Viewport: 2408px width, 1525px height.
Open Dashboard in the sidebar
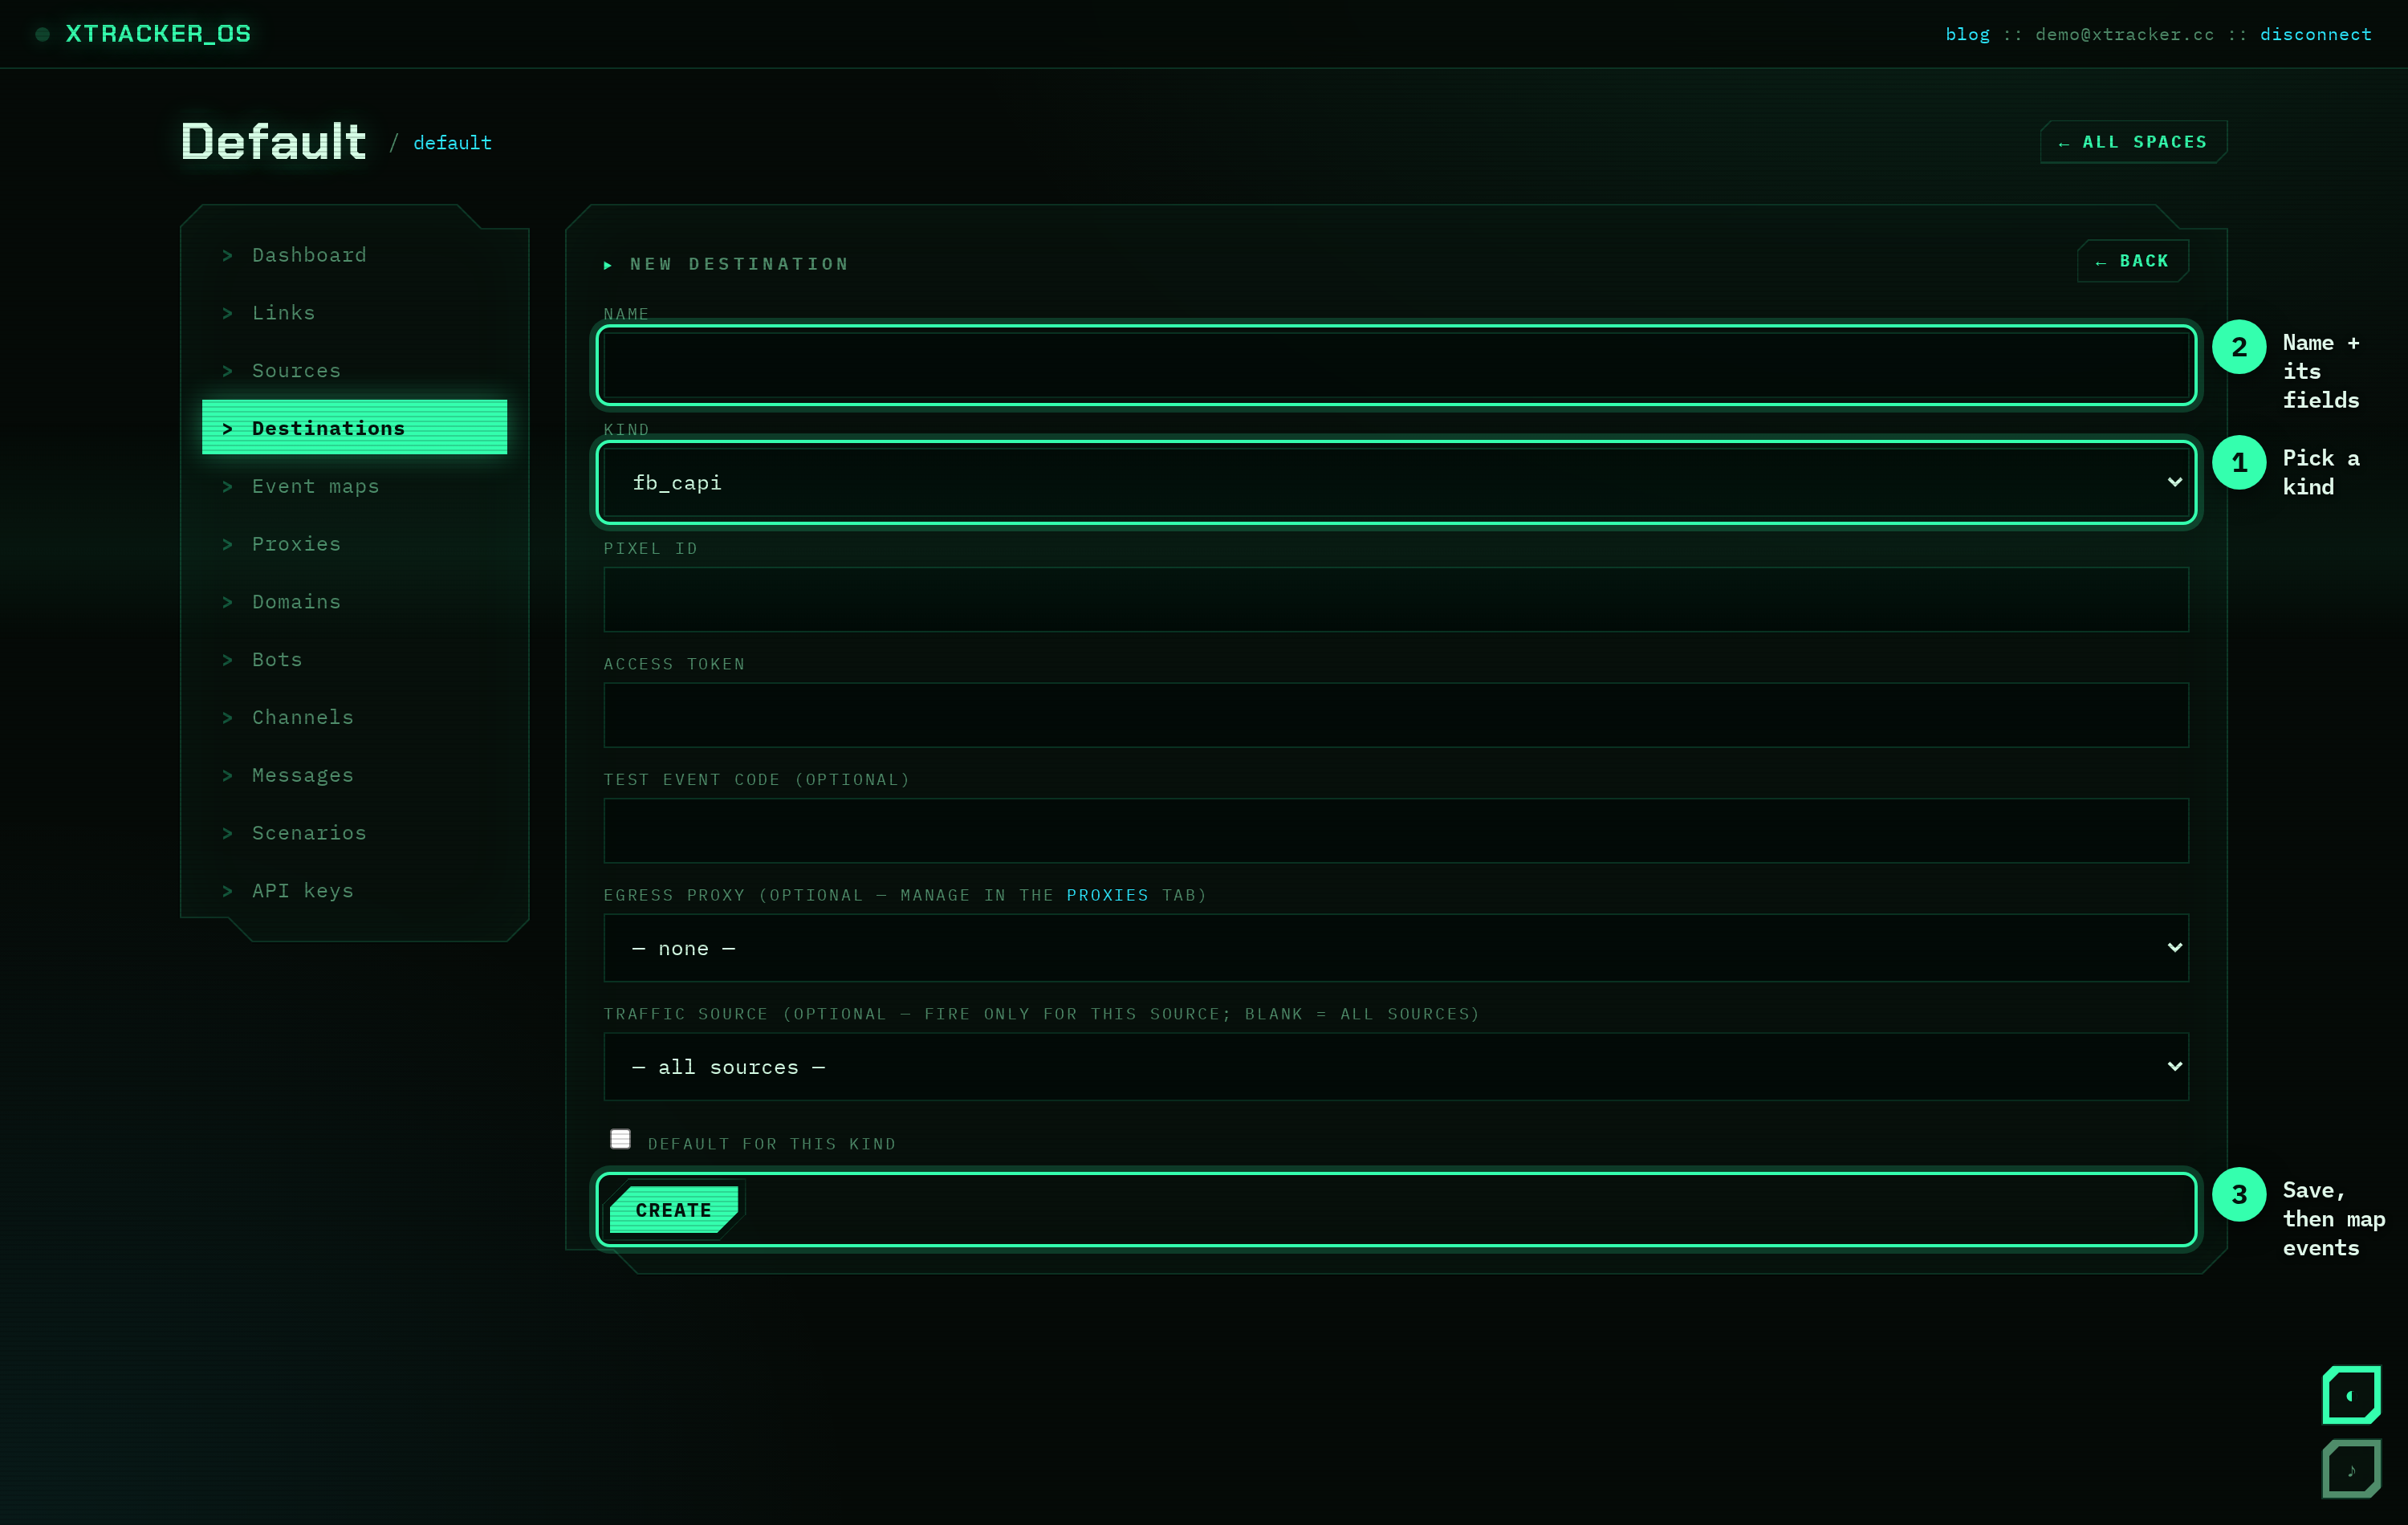354,255
